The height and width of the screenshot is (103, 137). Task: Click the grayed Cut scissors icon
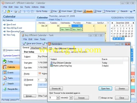24,11
